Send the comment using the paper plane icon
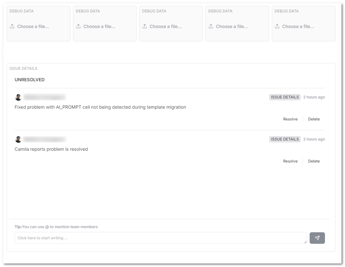The width and height of the screenshot is (345, 267). tap(317, 238)
